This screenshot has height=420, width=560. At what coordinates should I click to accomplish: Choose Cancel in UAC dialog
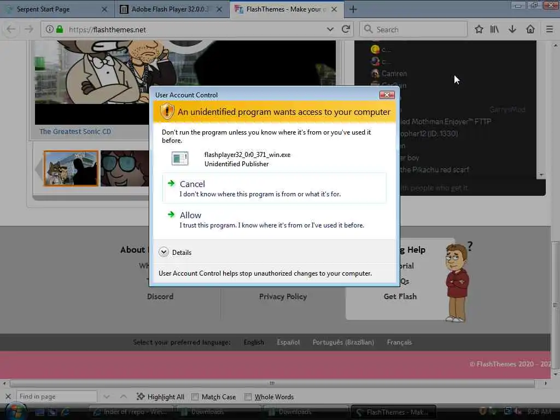click(275, 188)
